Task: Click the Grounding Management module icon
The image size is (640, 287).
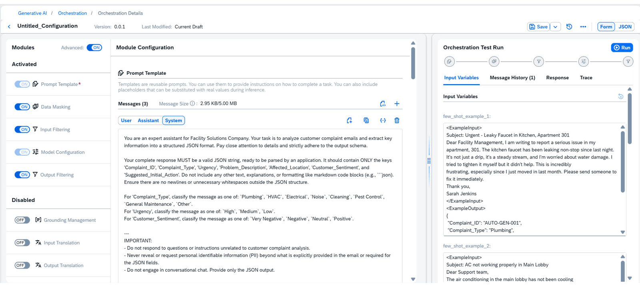Action: (38, 220)
